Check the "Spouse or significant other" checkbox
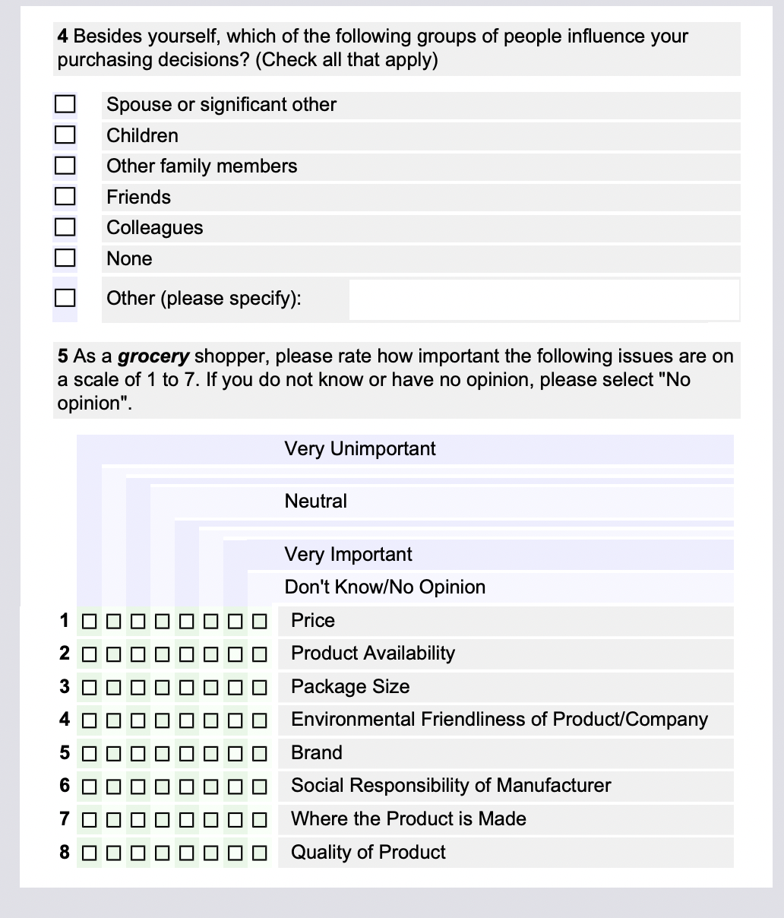Image resolution: width=784 pixels, height=918 pixels. click(65, 104)
